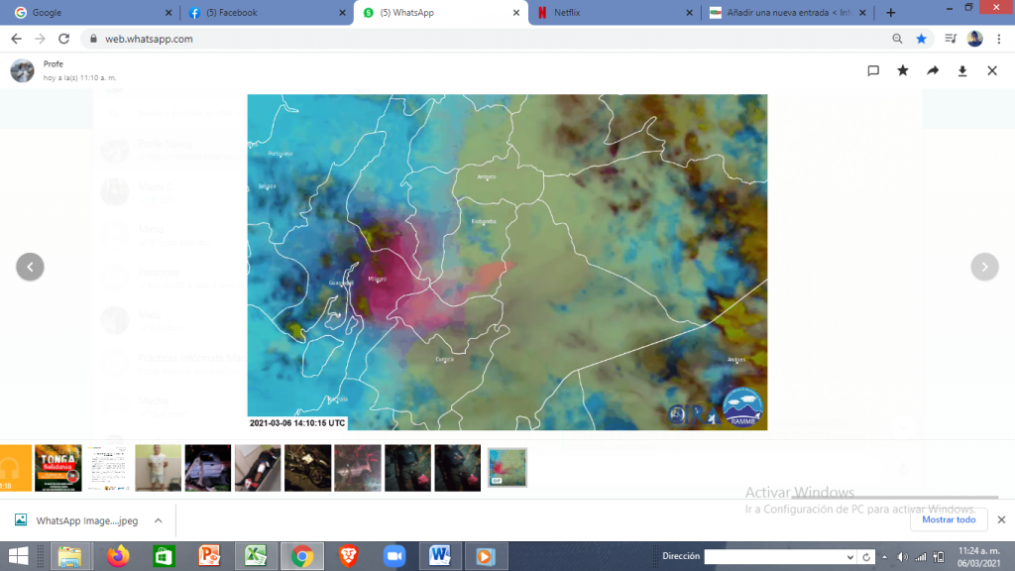Open the Windows Start menu

18,556
